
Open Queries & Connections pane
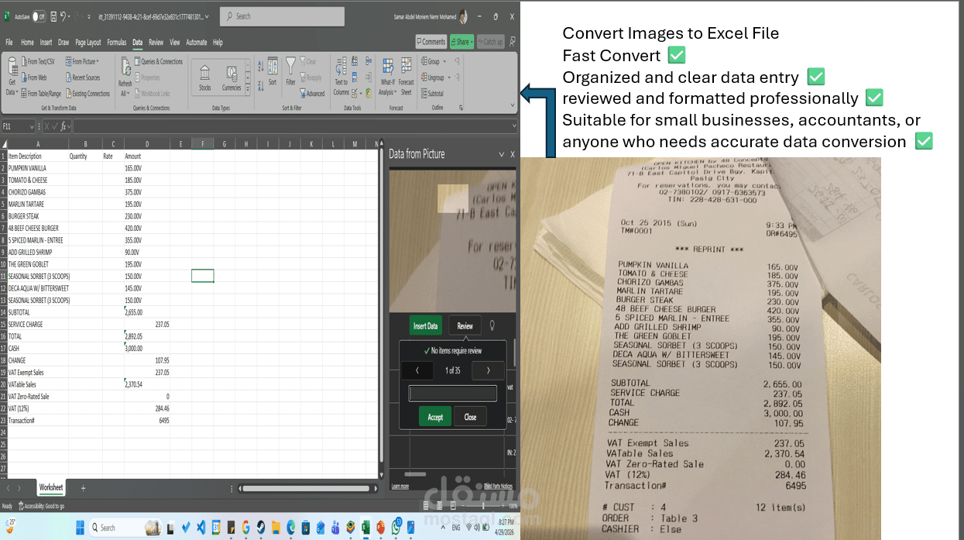pos(158,61)
